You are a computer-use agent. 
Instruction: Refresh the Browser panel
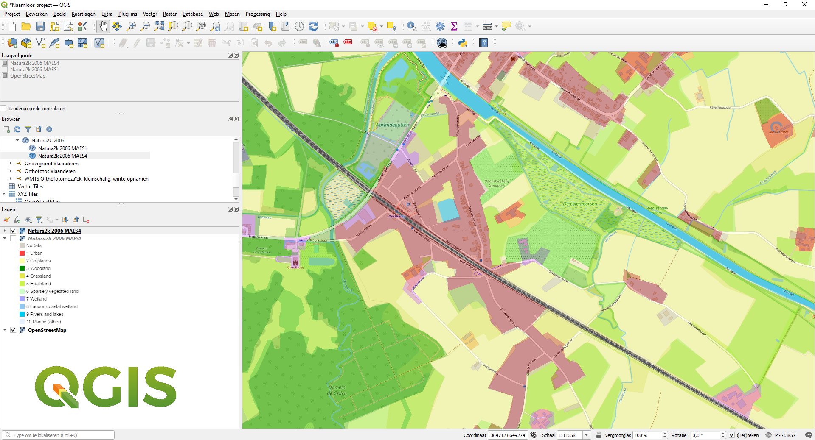coord(17,129)
